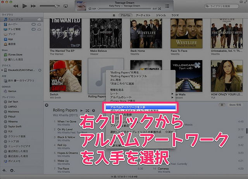Click the YUI HOW CRAZY YOUR LOVE album cover
This screenshot has width=248, height=179.
coord(227,76)
